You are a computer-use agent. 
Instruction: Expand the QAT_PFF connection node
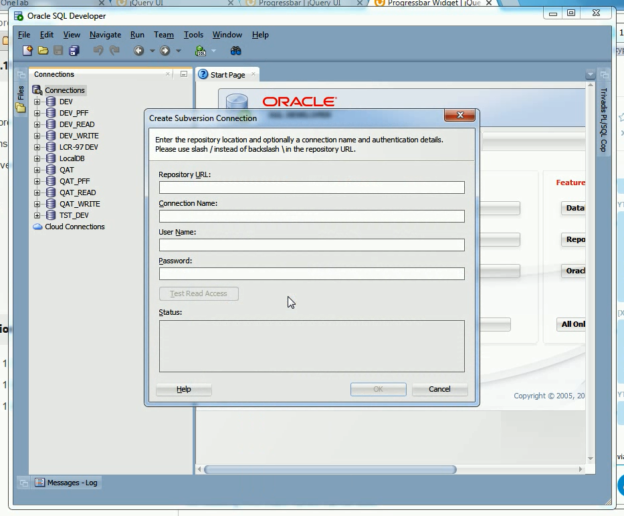pyautogui.click(x=37, y=181)
